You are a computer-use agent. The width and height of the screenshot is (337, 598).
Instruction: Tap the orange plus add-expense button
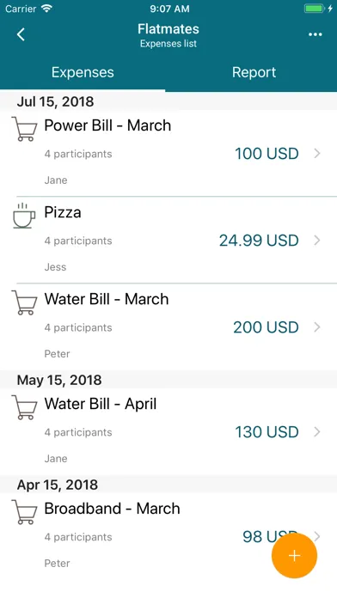coord(294,556)
